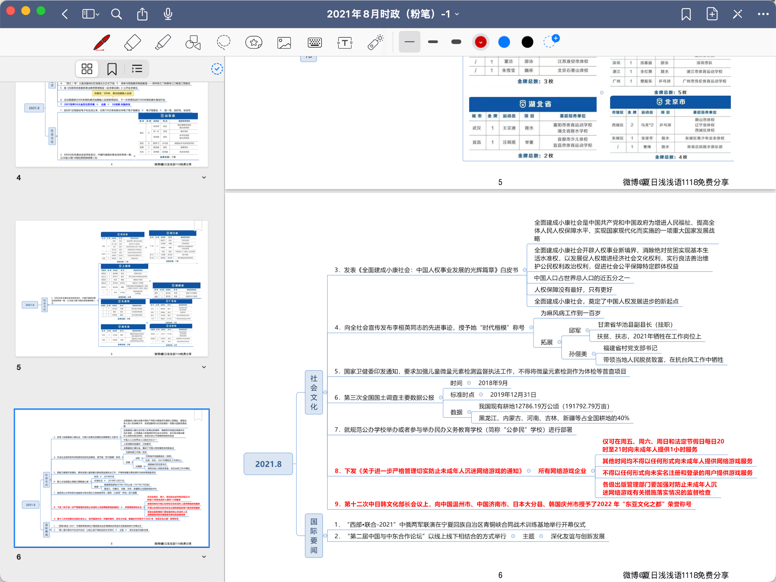Toggle bookmark flag on page 6 thumbnail
This screenshot has width=776, height=582.
point(198,415)
